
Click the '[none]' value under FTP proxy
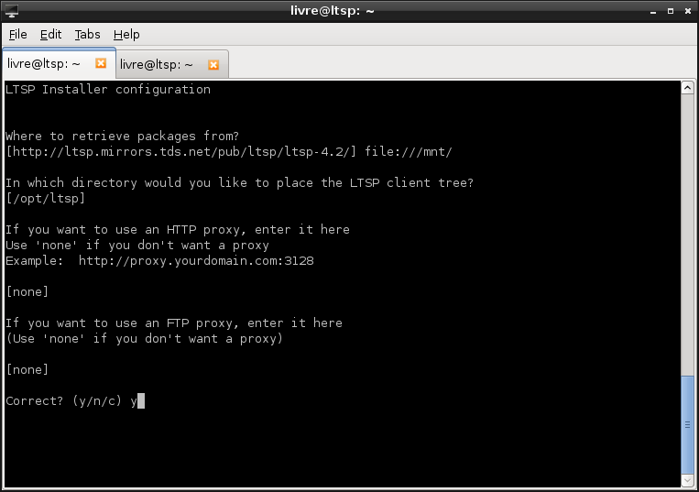27,370
